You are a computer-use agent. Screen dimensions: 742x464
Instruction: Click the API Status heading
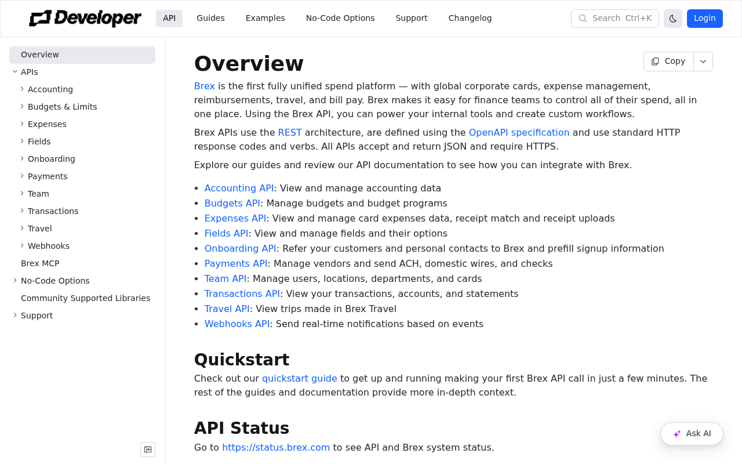242,428
